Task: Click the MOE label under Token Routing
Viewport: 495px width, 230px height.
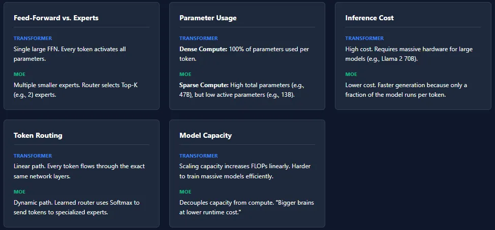Action: tap(19, 192)
